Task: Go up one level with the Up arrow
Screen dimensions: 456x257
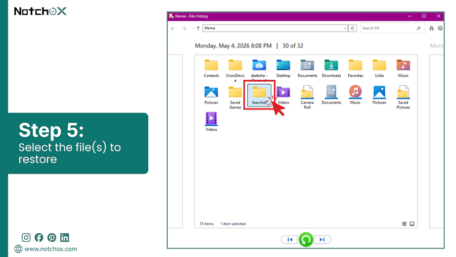Action: (x=198, y=28)
